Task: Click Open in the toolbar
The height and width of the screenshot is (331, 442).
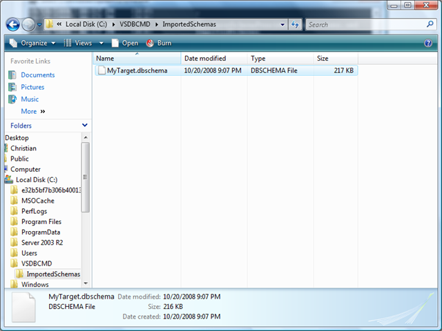Action: tap(125, 43)
